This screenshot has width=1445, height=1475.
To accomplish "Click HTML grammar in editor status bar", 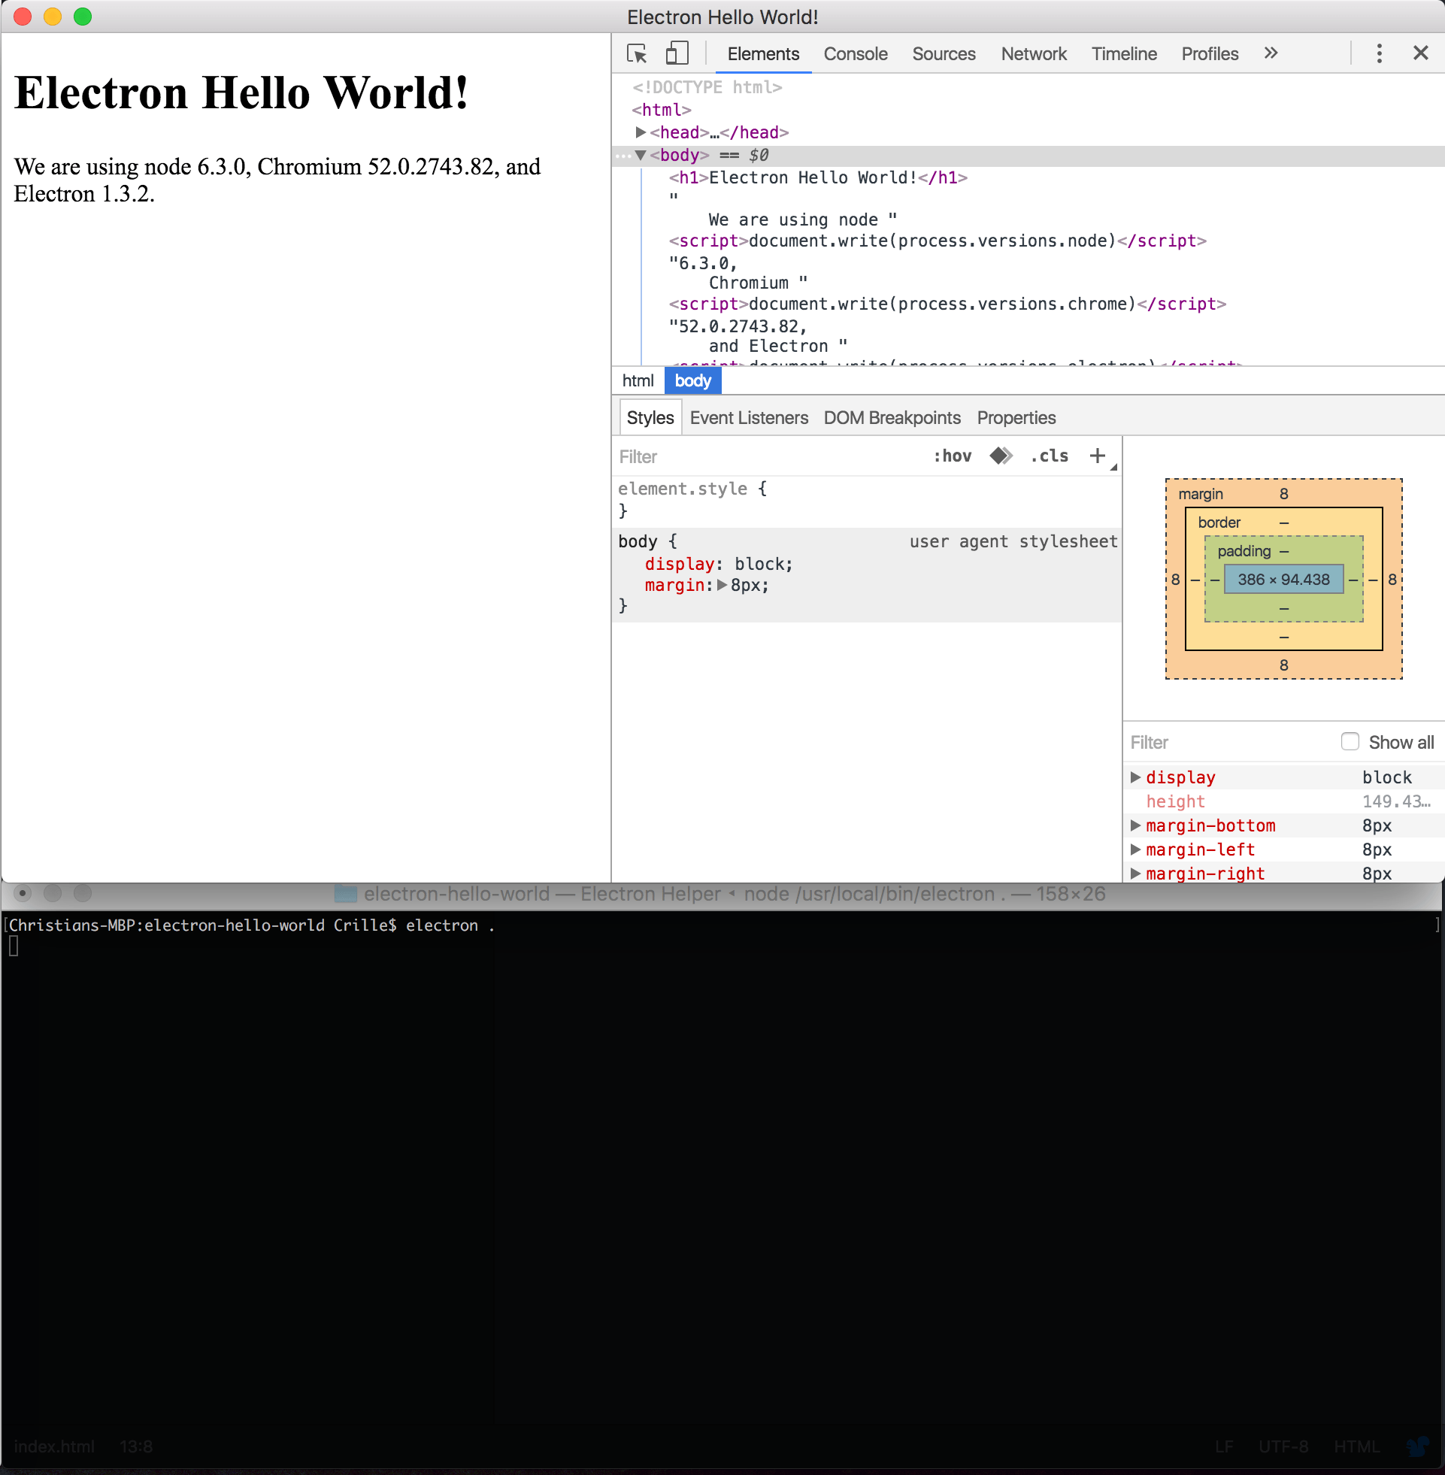I will [1357, 1447].
